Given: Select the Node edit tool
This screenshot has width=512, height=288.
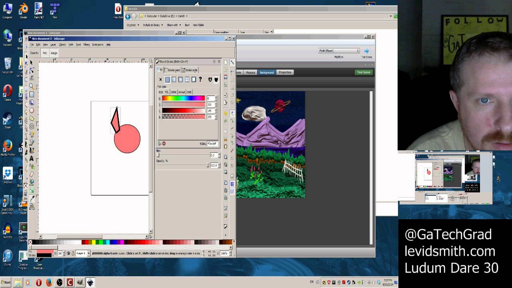Looking at the screenshot, I should coord(32,70).
